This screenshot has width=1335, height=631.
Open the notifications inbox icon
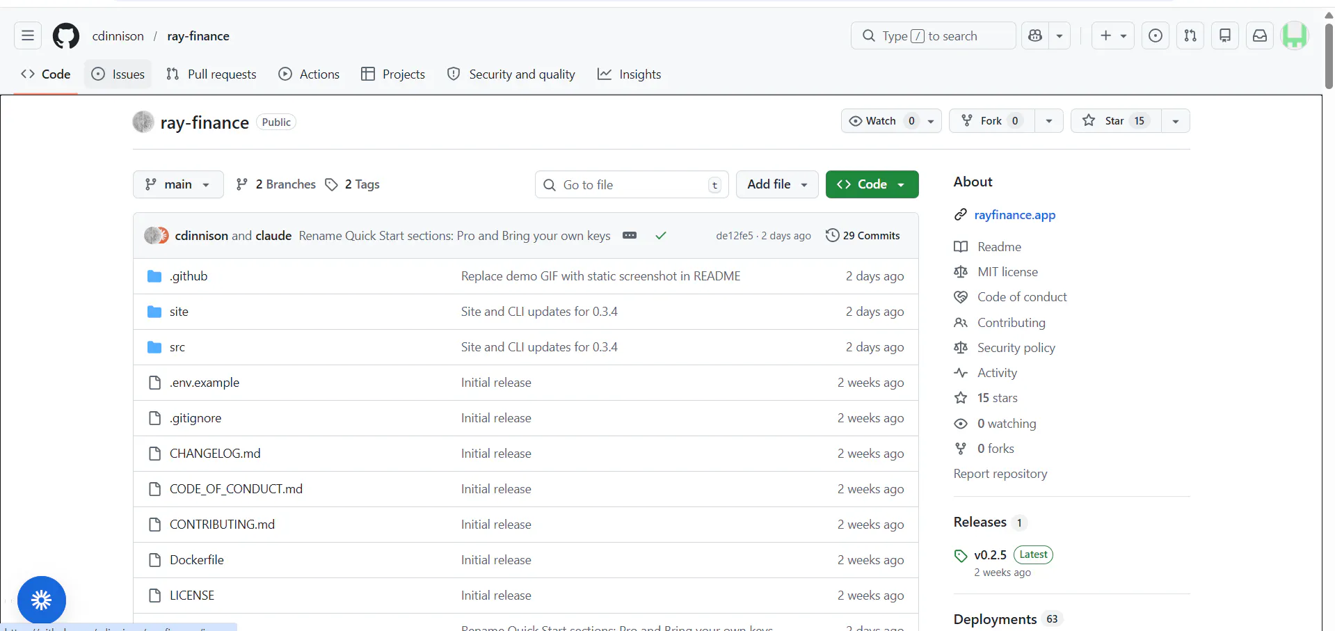click(x=1260, y=35)
